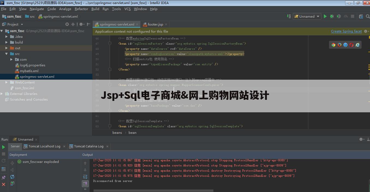This screenshot has height=192, width=370.
Task: Click the Search Everywhere magnifier icon
Action: [x=368, y=16]
